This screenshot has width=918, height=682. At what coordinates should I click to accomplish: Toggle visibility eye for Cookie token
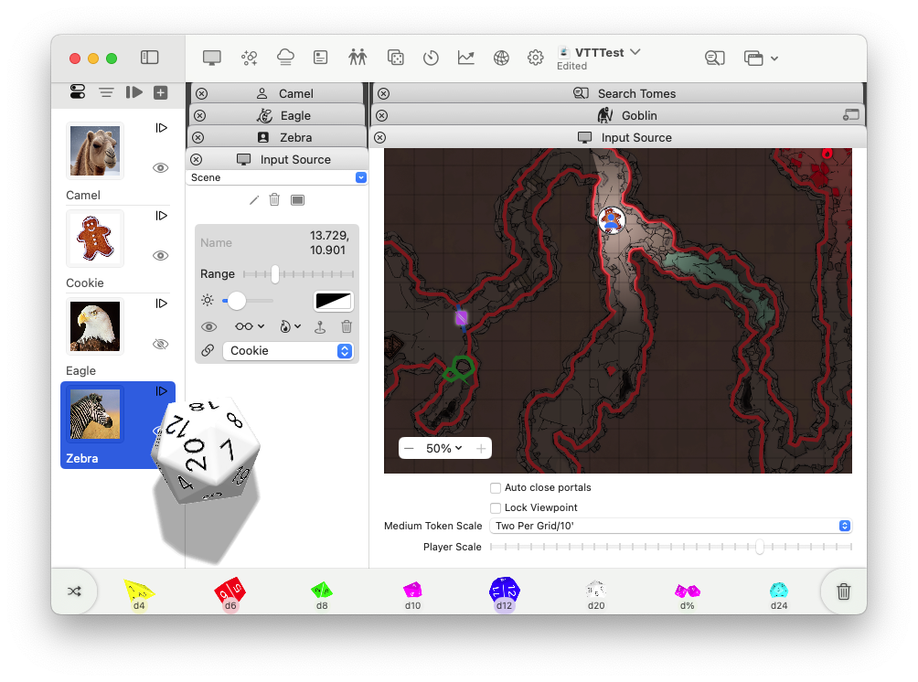tap(161, 256)
